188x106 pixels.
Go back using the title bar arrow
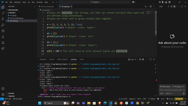(53, 2)
